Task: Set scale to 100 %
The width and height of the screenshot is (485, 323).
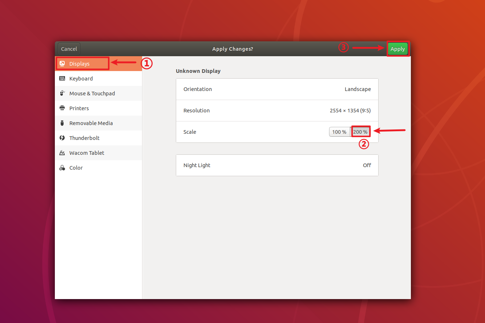Action: click(339, 132)
